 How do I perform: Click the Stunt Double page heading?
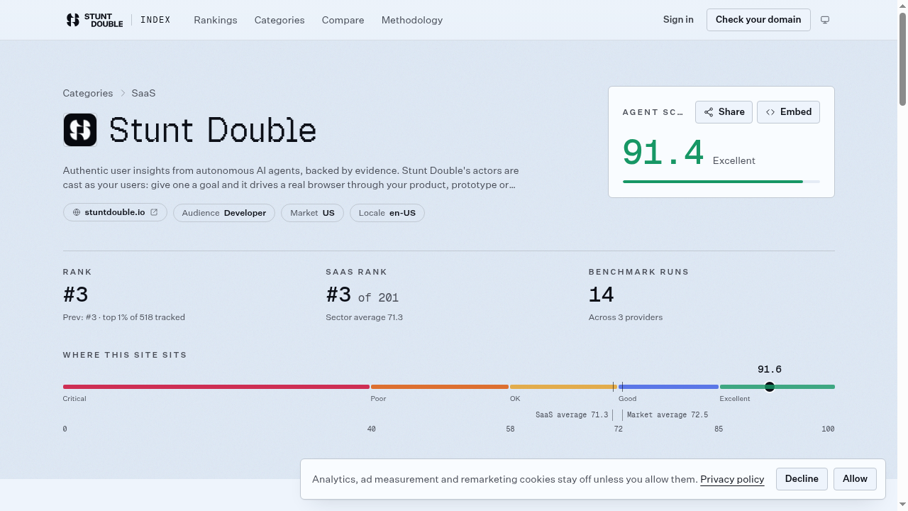(x=213, y=131)
